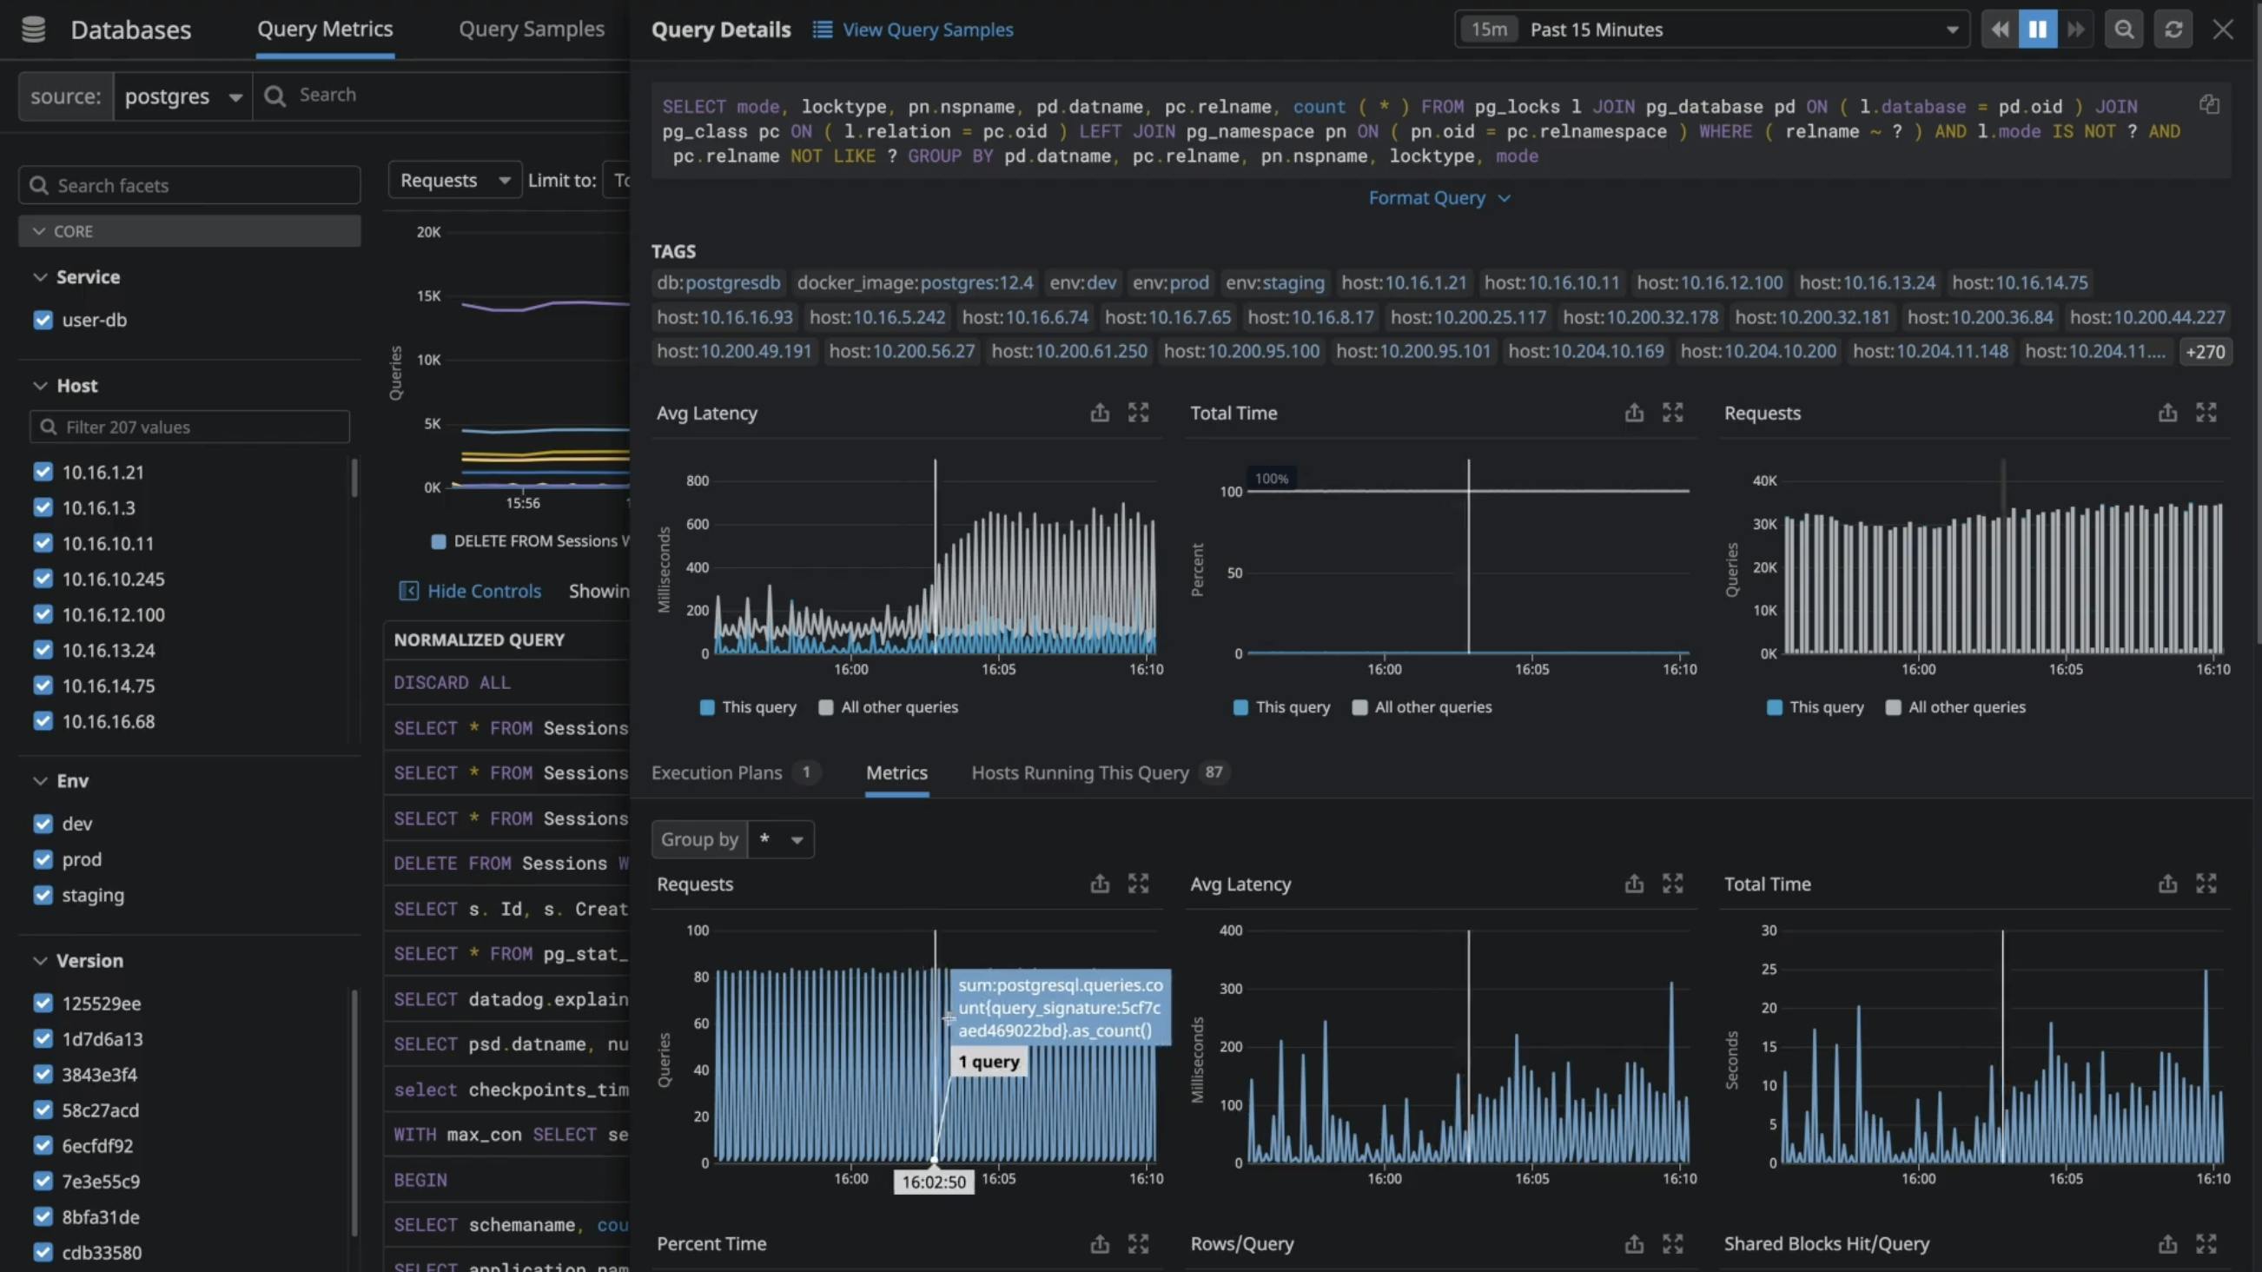Click View Query Samples link
Image resolution: width=2262 pixels, height=1272 pixels.
click(x=927, y=29)
